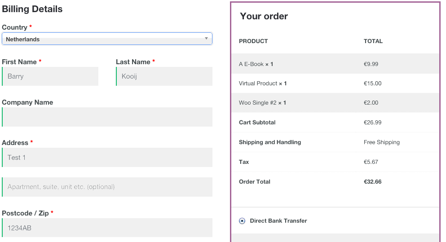Click the Woo Single #2 order line
Image resolution: width=446 pixels, height=242 pixels.
point(262,103)
